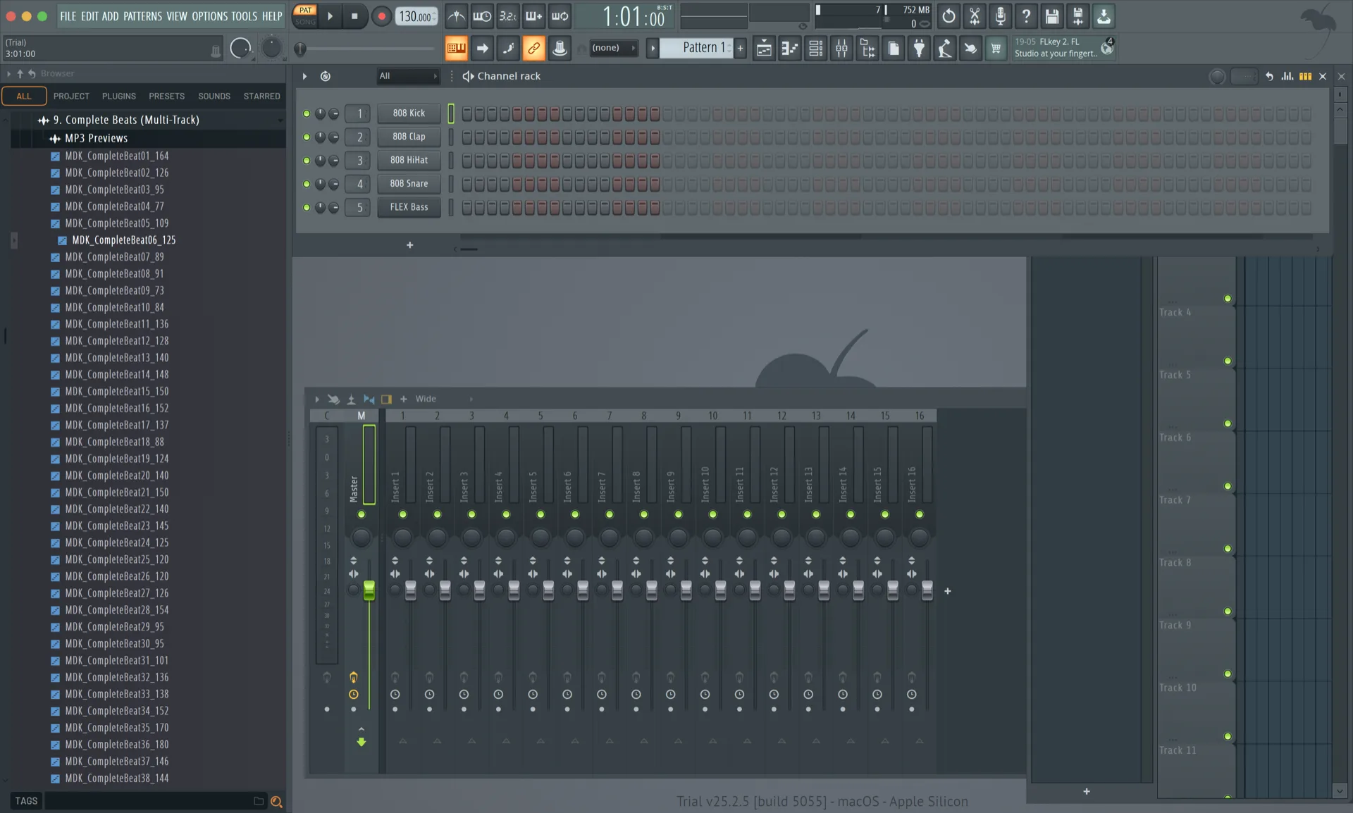Screen dimensions: 1353x813
Task: Switch browser to SOUNDS tab
Action: pos(214,96)
